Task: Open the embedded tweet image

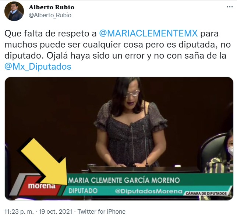Action: click(x=119, y=139)
